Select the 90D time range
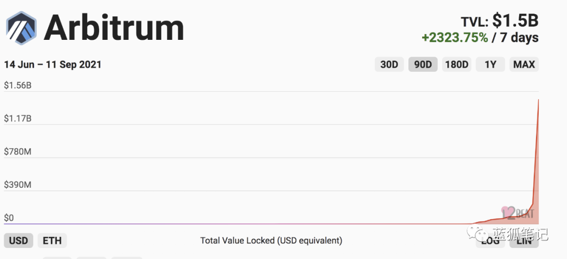This screenshot has width=567, height=259. [x=423, y=64]
